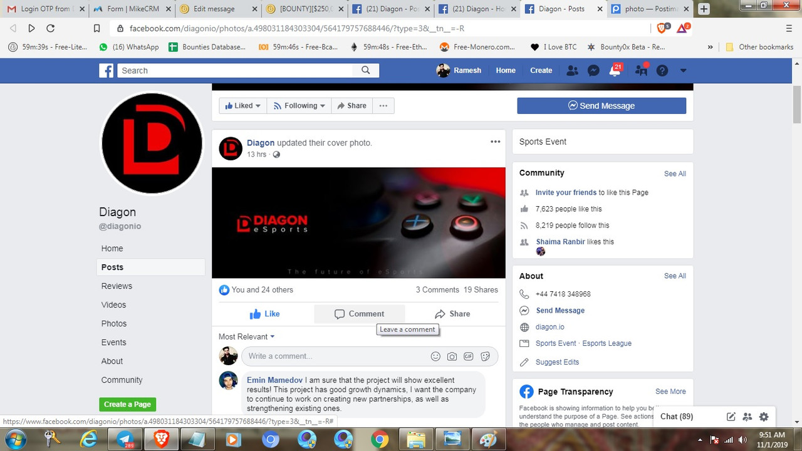The width and height of the screenshot is (802, 451).
Task: Expand hidden bookmarks chevron
Action: pos(710,47)
